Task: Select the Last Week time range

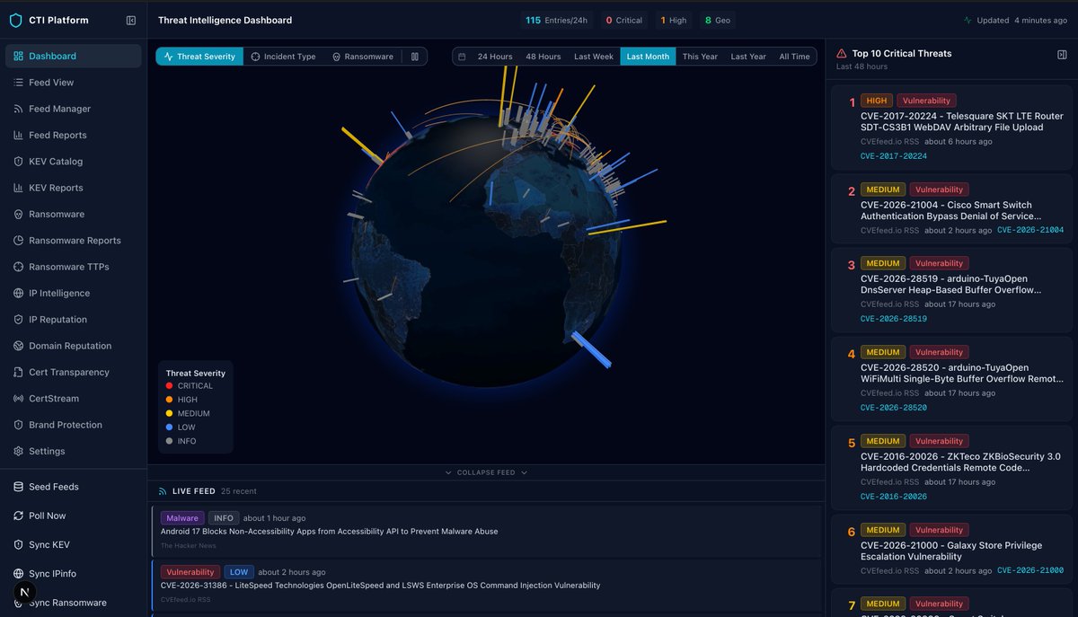Action: pos(594,57)
